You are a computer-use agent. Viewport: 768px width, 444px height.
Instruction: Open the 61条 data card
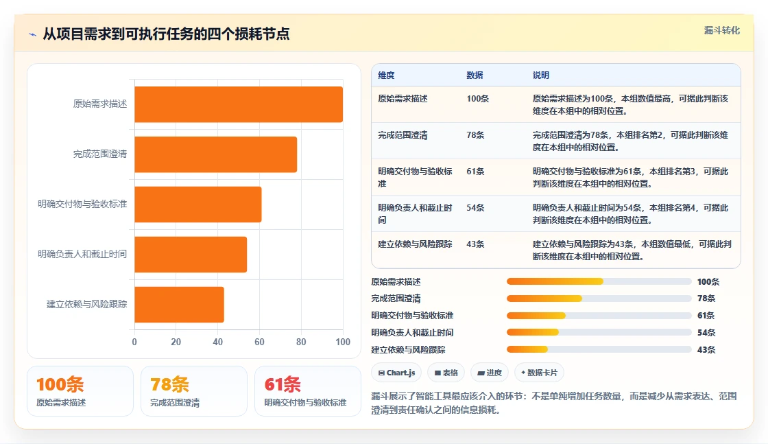308,391
